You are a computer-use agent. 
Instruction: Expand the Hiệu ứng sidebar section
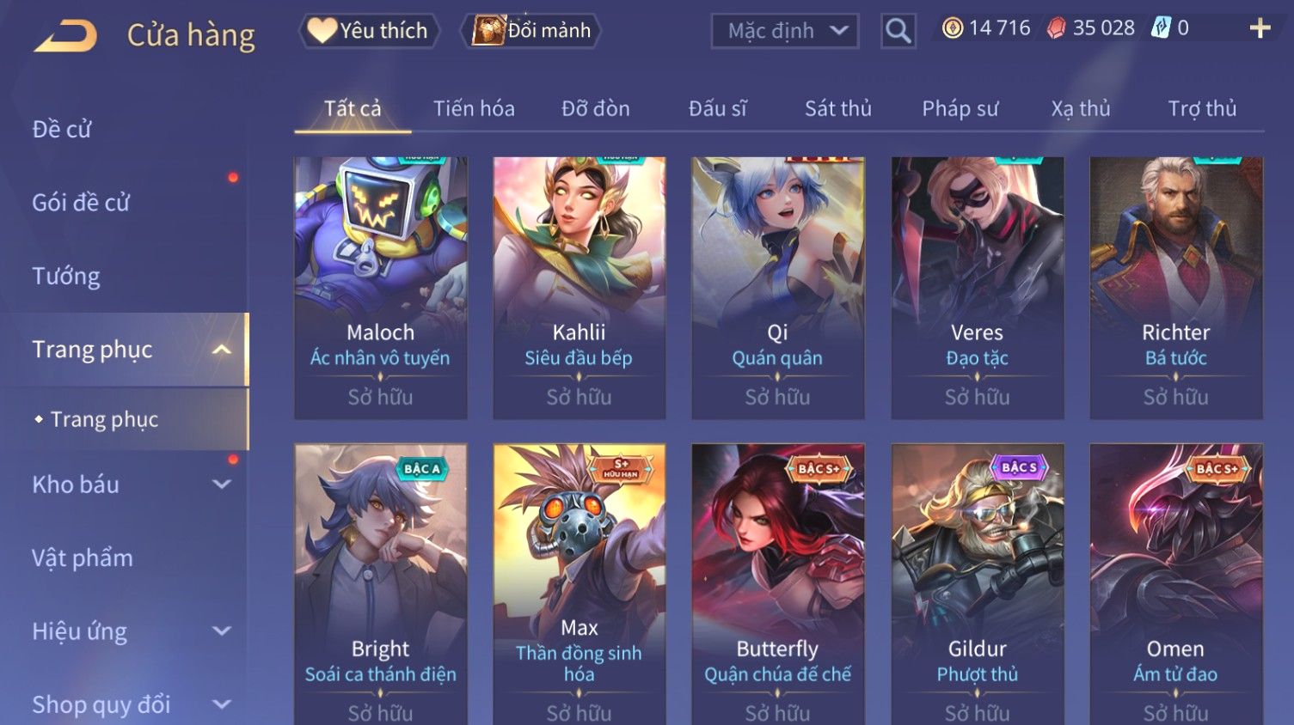pyautogui.click(x=222, y=631)
